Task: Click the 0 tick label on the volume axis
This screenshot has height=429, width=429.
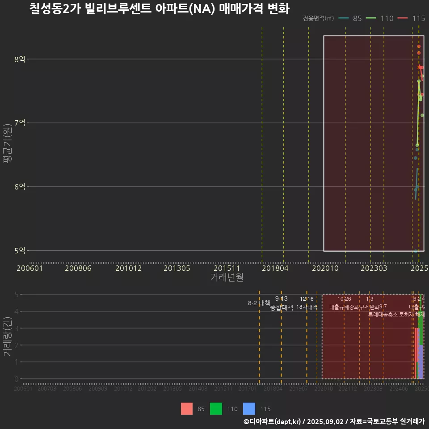Action: click(17, 379)
